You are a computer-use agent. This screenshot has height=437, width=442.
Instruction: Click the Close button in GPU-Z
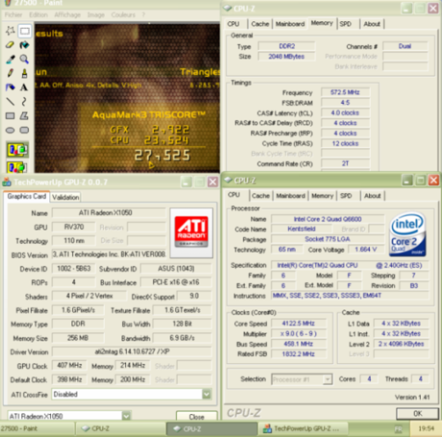coord(196,417)
